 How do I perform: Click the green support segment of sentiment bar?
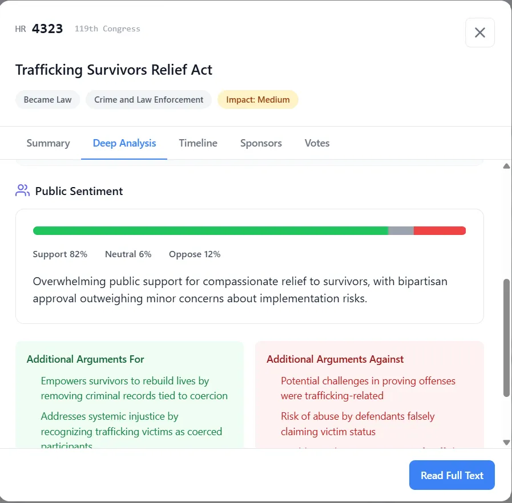211,230
